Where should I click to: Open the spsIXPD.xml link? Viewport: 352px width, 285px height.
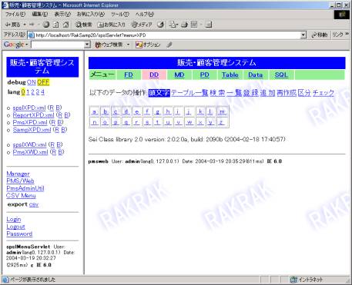pyautogui.click(x=29, y=108)
